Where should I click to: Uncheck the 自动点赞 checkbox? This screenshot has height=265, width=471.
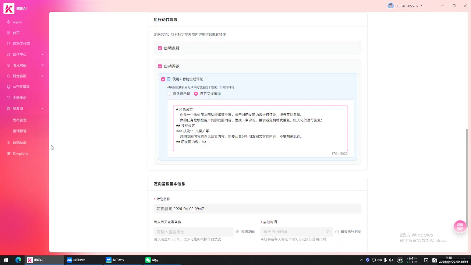160,48
